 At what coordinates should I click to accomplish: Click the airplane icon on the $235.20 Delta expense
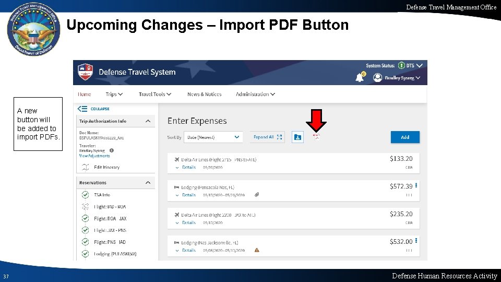point(177,215)
